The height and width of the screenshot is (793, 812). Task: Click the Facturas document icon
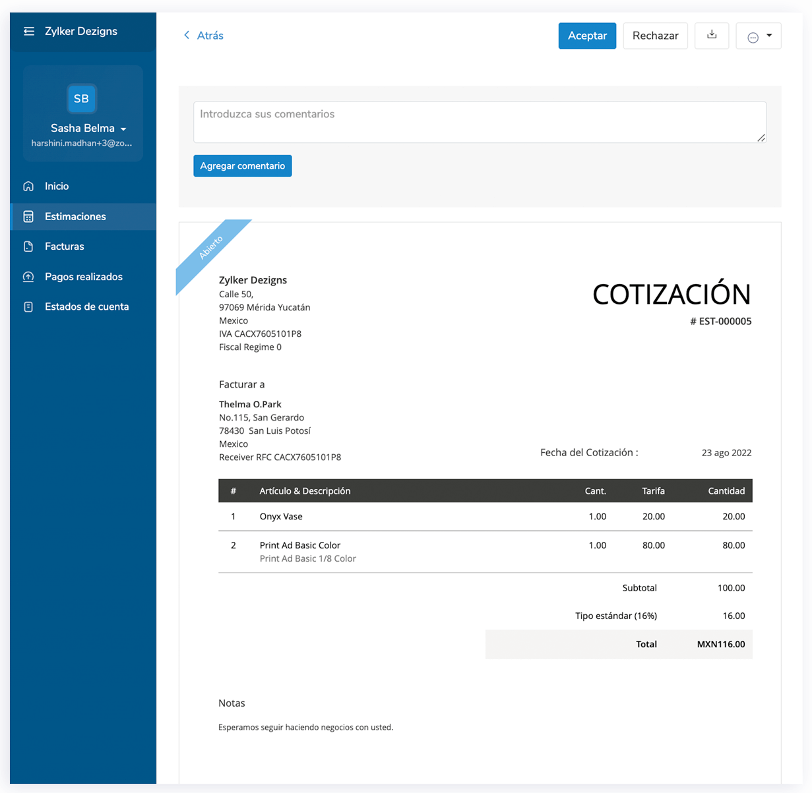[x=28, y=247]
